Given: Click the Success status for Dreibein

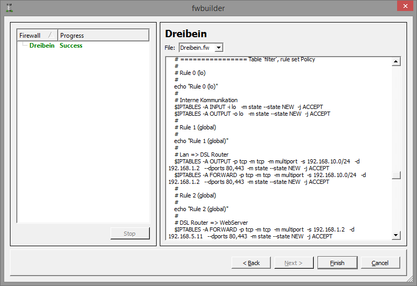Looking at the screenshot, I should [71, 46].
